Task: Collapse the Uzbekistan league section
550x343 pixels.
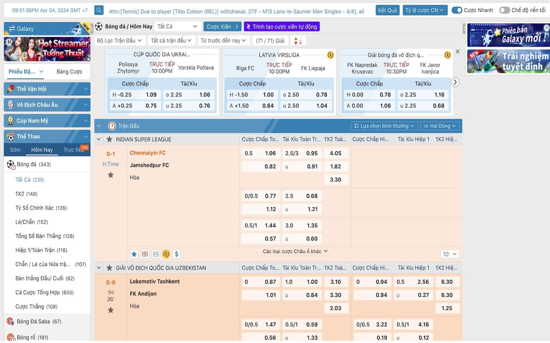Action: point(99,268)
